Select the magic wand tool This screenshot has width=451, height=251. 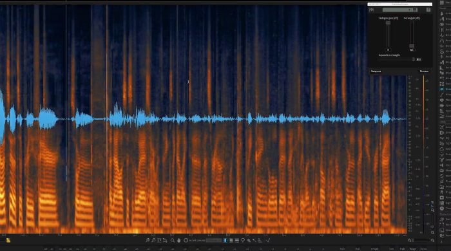(254, 240)
